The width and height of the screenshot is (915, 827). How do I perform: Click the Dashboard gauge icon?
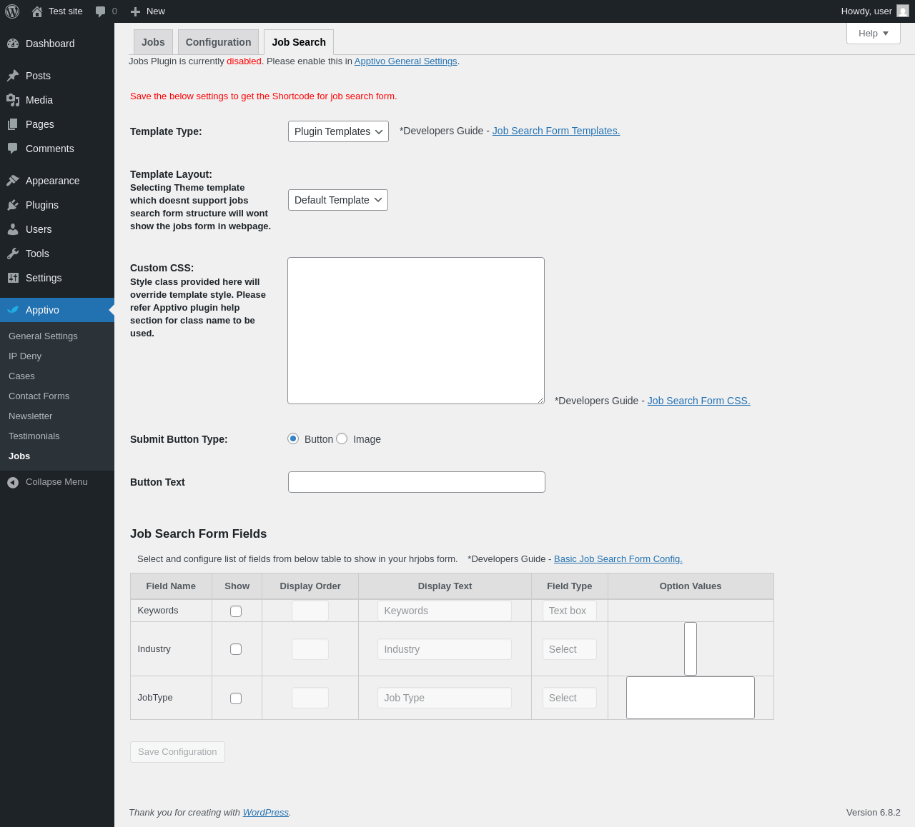[13, 44]
